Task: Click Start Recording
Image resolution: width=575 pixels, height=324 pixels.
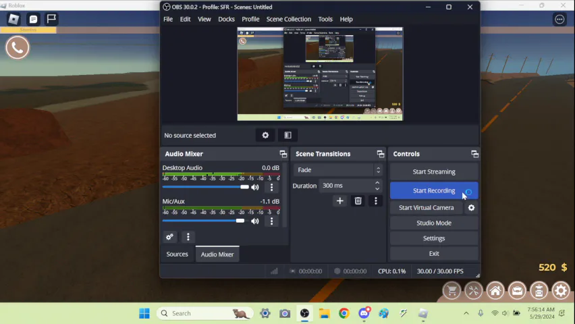Action: coord(434,190)
